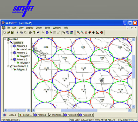Click the xy coordinates toolbar icon
The height and width of the screenshot is (122, 138).
point(64,32)
